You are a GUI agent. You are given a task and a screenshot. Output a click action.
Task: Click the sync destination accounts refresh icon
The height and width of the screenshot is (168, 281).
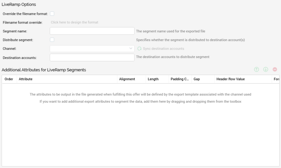click(139, 49)
